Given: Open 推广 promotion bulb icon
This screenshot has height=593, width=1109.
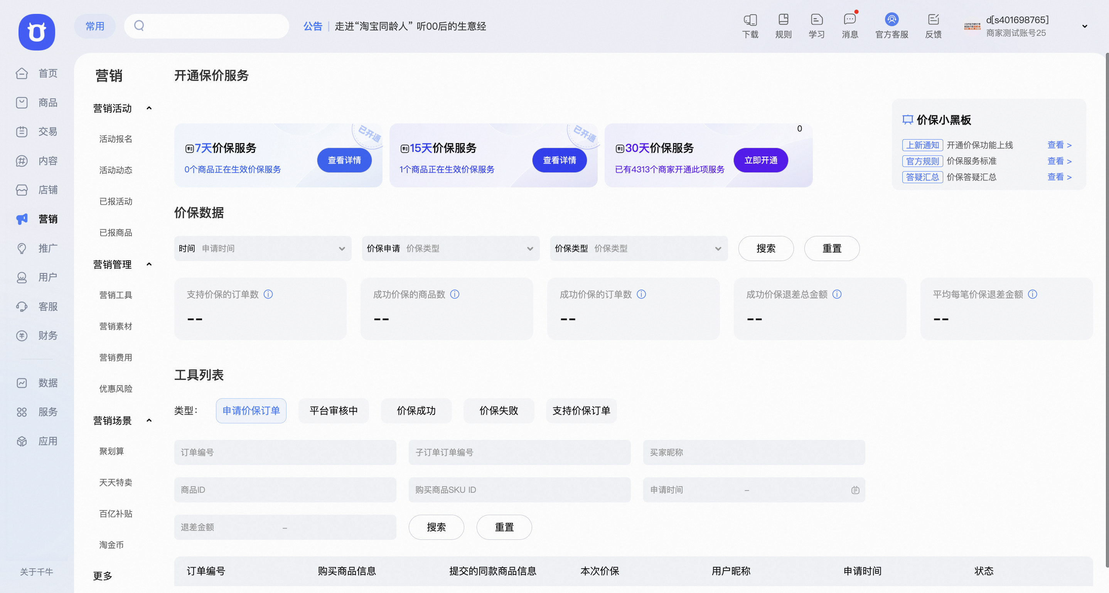Looking at the screenshot, I should 22,248.
